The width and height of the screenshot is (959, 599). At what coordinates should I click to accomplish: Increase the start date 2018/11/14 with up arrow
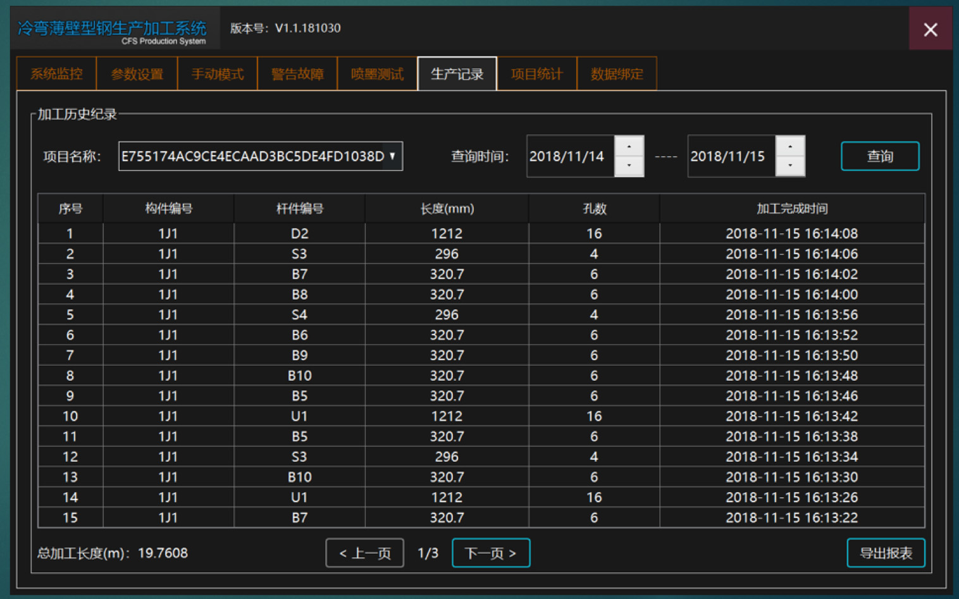point(629,147)
